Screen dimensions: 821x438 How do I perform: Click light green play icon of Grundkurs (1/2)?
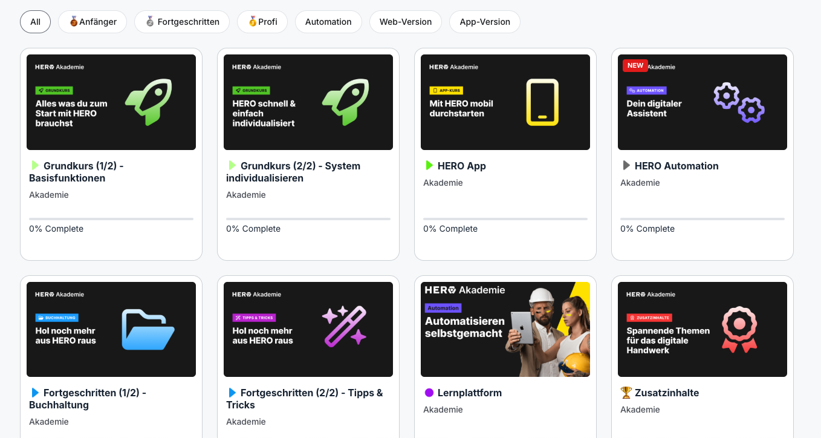(x=34, y=165)
